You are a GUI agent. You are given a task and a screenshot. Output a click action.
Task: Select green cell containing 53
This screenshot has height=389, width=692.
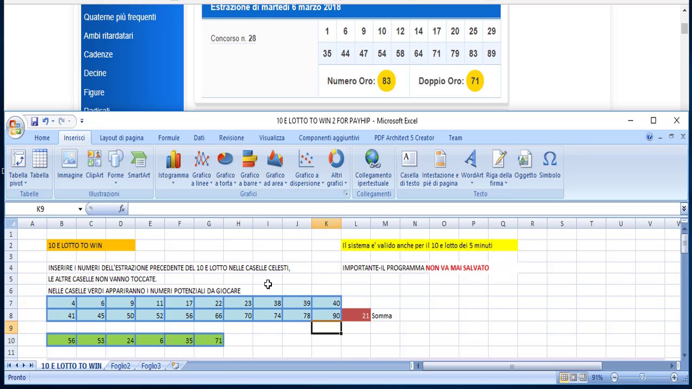pyautogui.click(x=91, y=340)
